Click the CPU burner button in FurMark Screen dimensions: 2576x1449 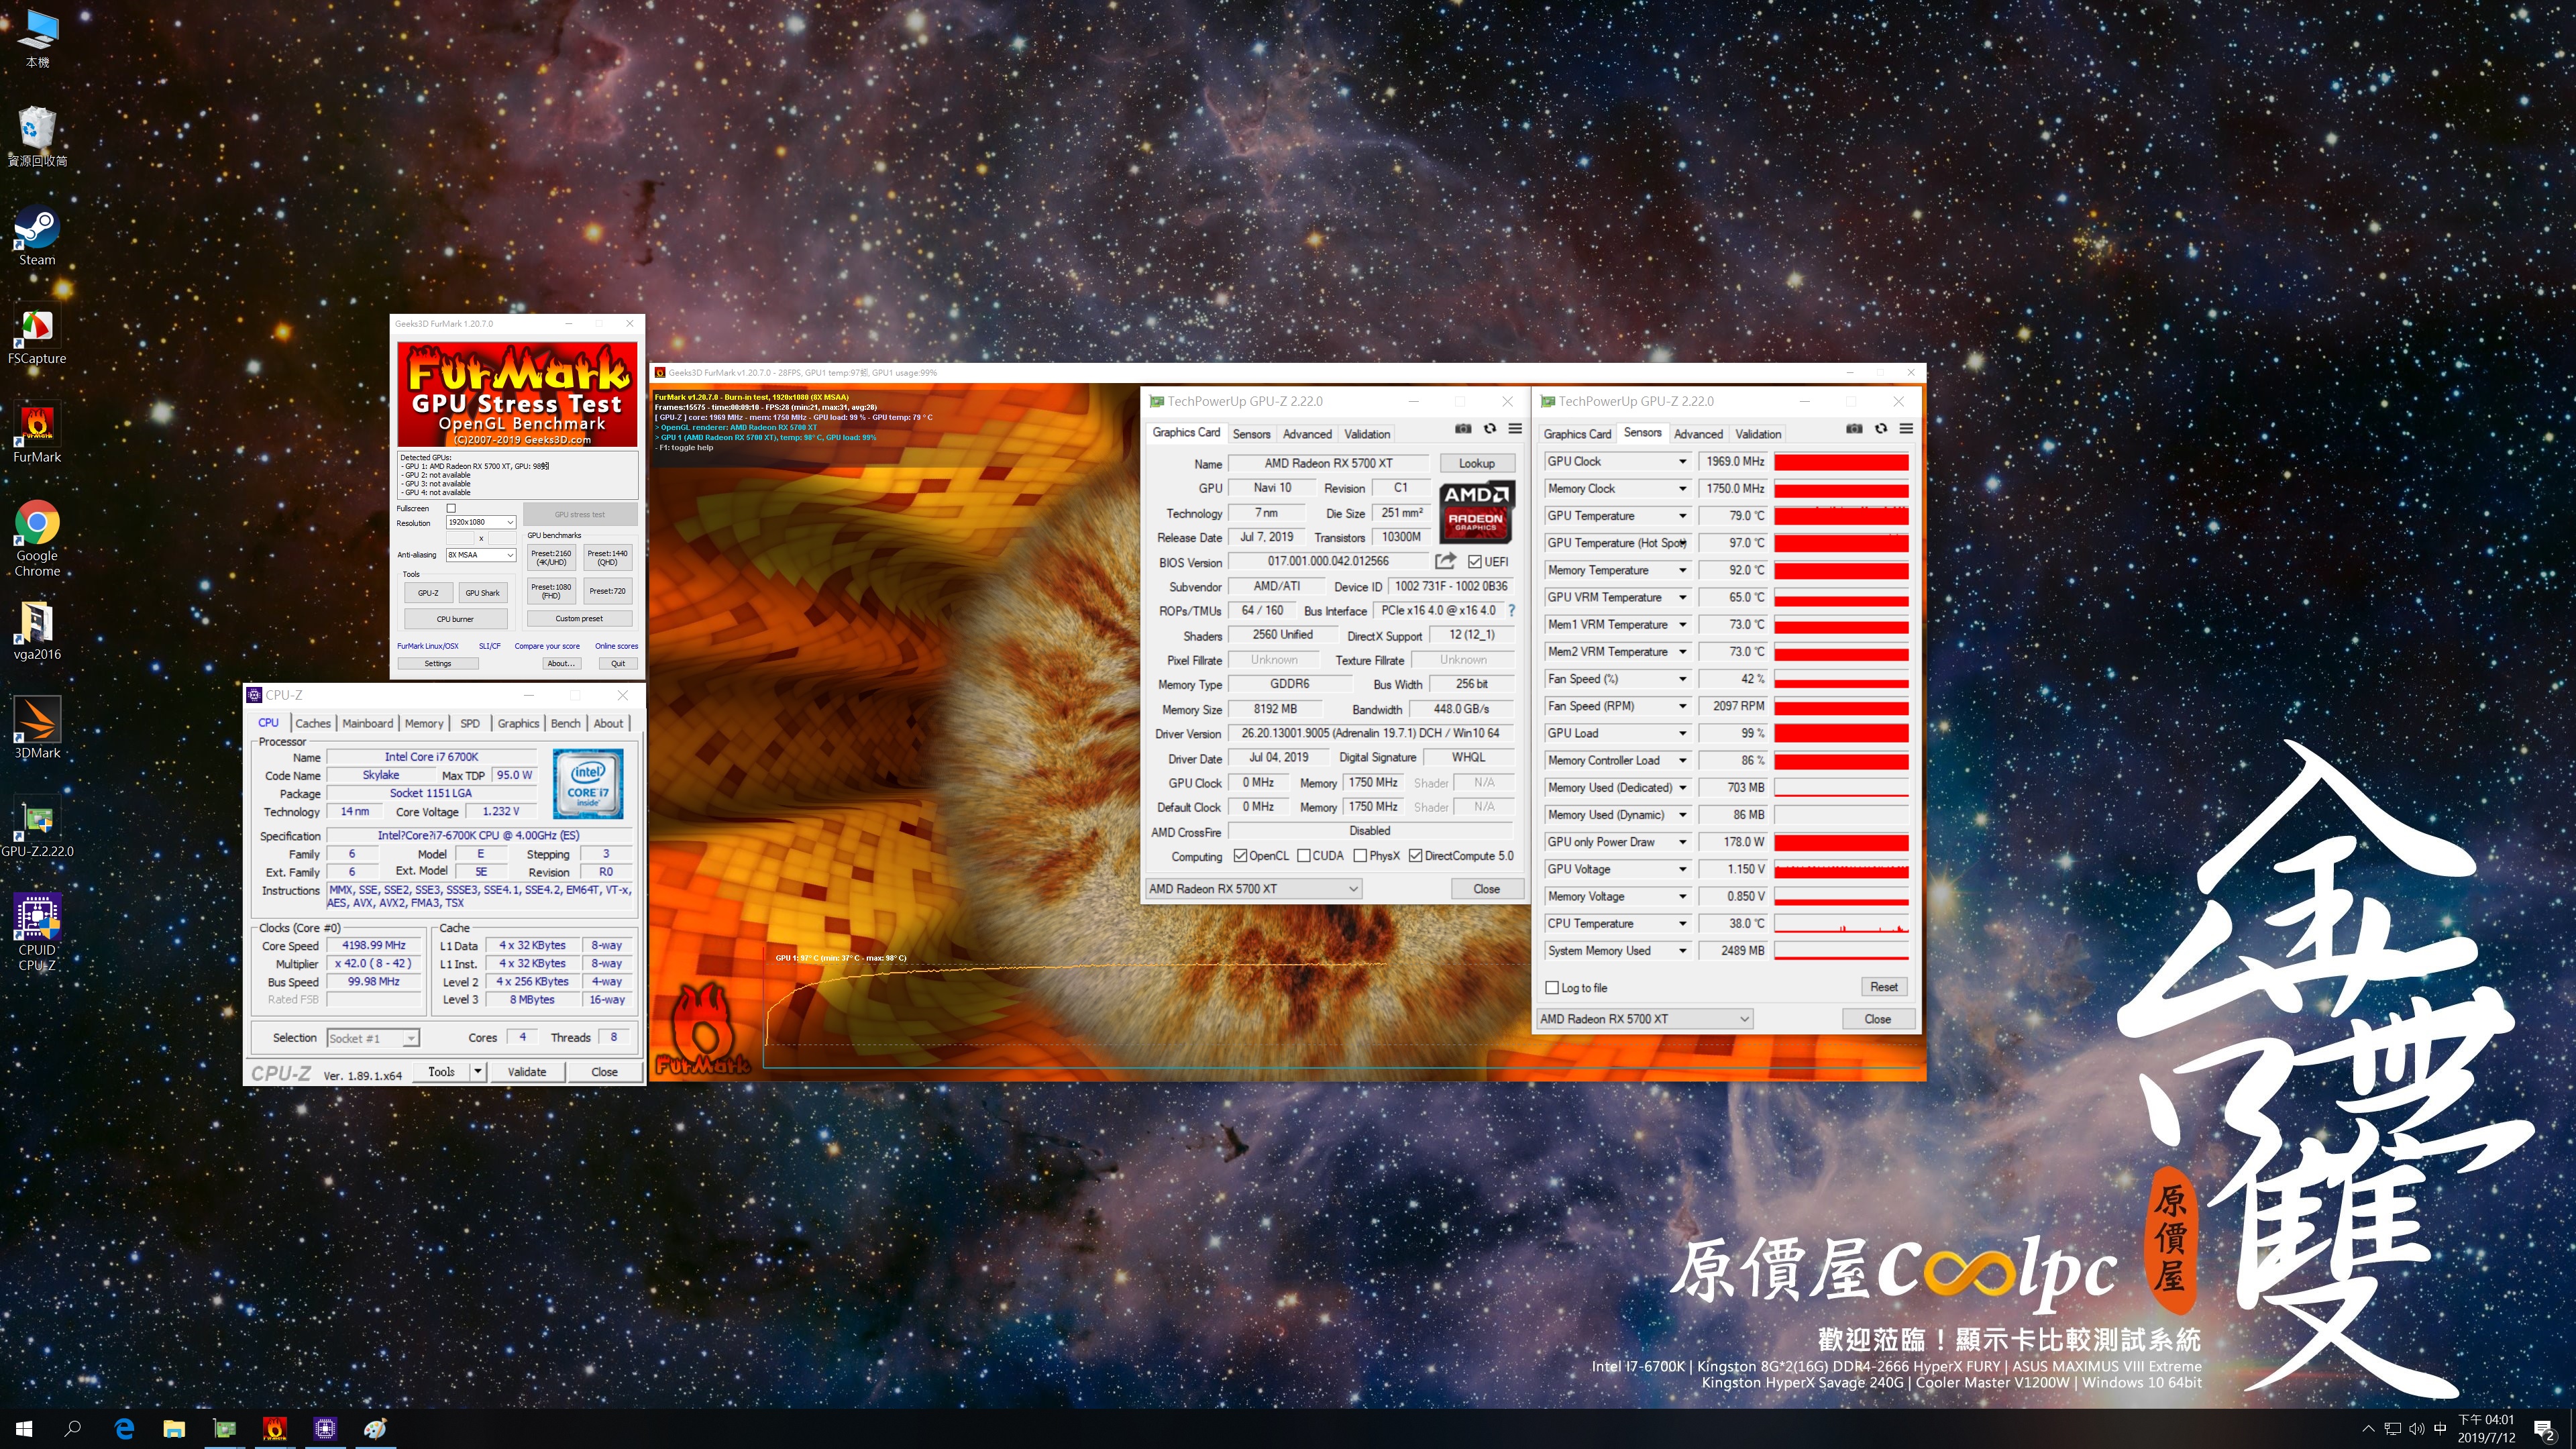455,619
